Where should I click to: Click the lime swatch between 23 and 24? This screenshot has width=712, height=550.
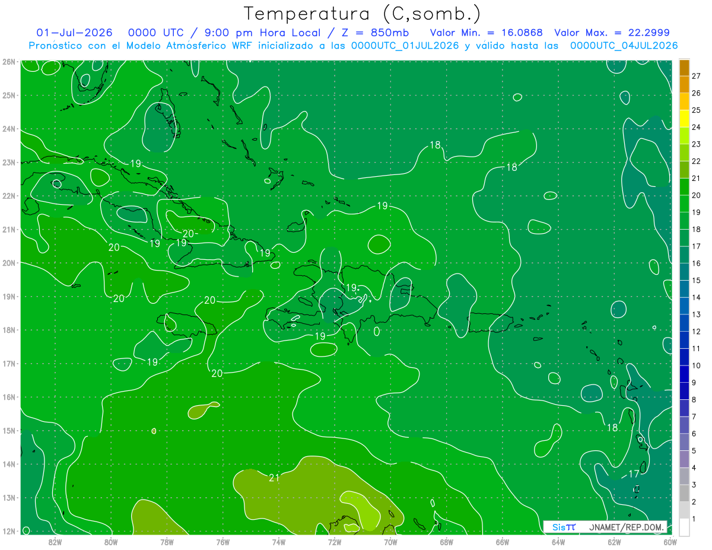[684, 136]
